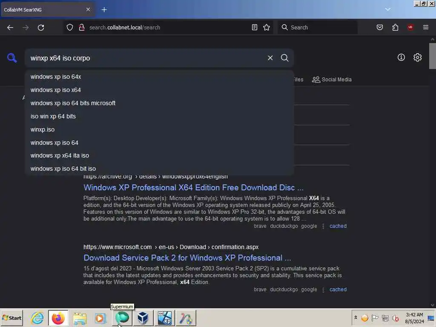
Task: Choose suggestion 'windows xp iso 64 bit iso'
Action: (159, 169)
